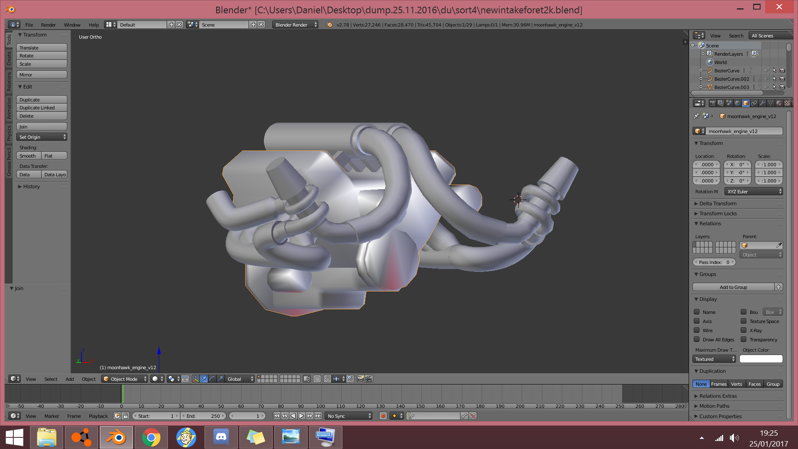The image size is (798, 449).
Task: Toggle selectability arrow for BezierCurve
Action: 774,70
